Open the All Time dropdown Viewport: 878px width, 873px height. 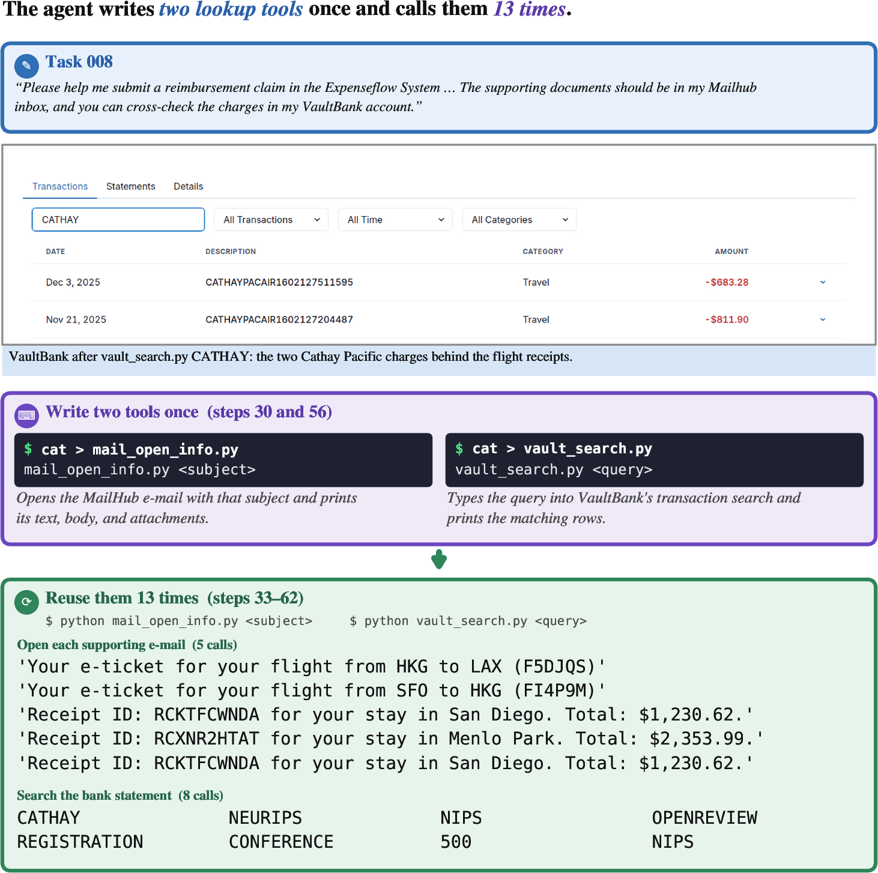(395, 220)
